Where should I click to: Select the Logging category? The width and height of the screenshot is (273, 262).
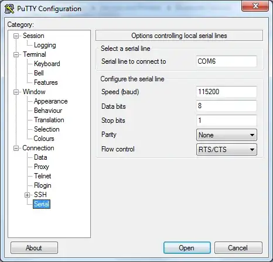pos(45,45)
